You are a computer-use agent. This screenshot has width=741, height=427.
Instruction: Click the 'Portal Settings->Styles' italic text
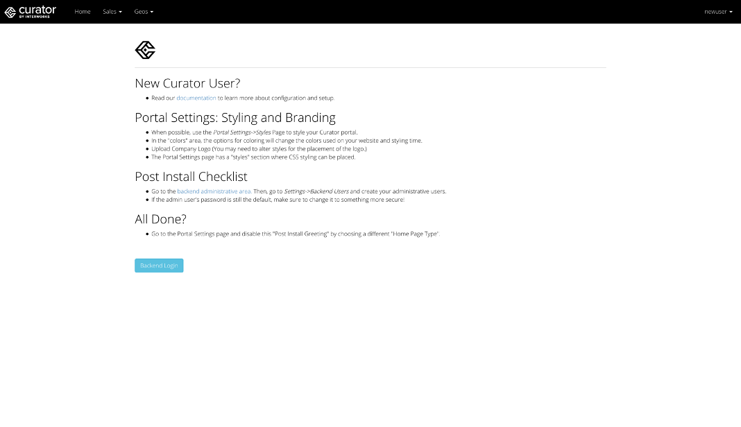(242, 132)
